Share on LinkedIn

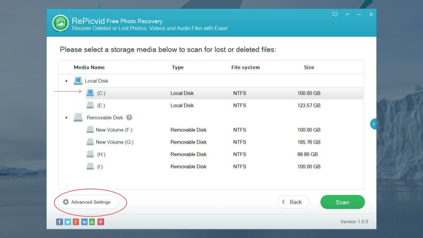pos(84,222)
